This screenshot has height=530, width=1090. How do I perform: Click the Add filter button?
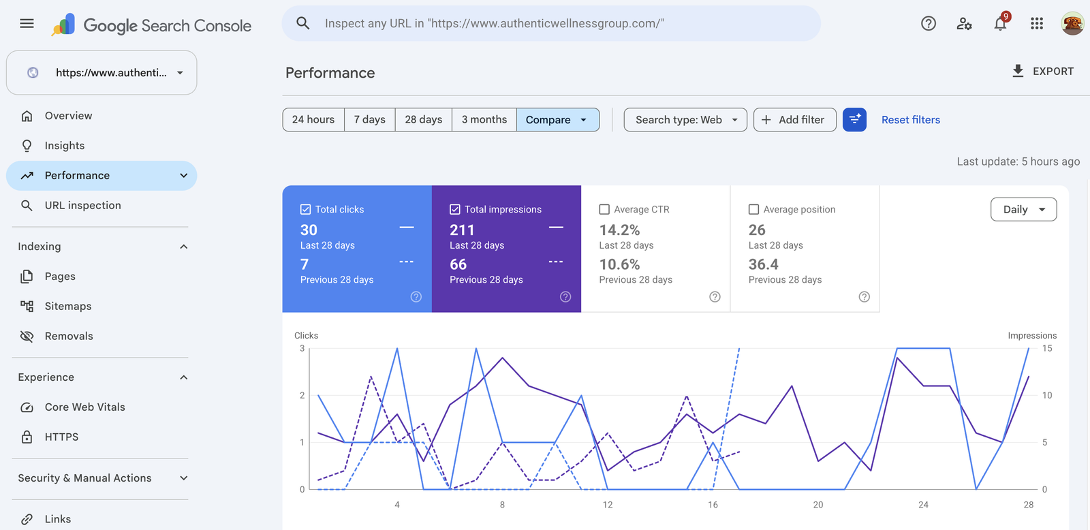click(x=795, y=120)
